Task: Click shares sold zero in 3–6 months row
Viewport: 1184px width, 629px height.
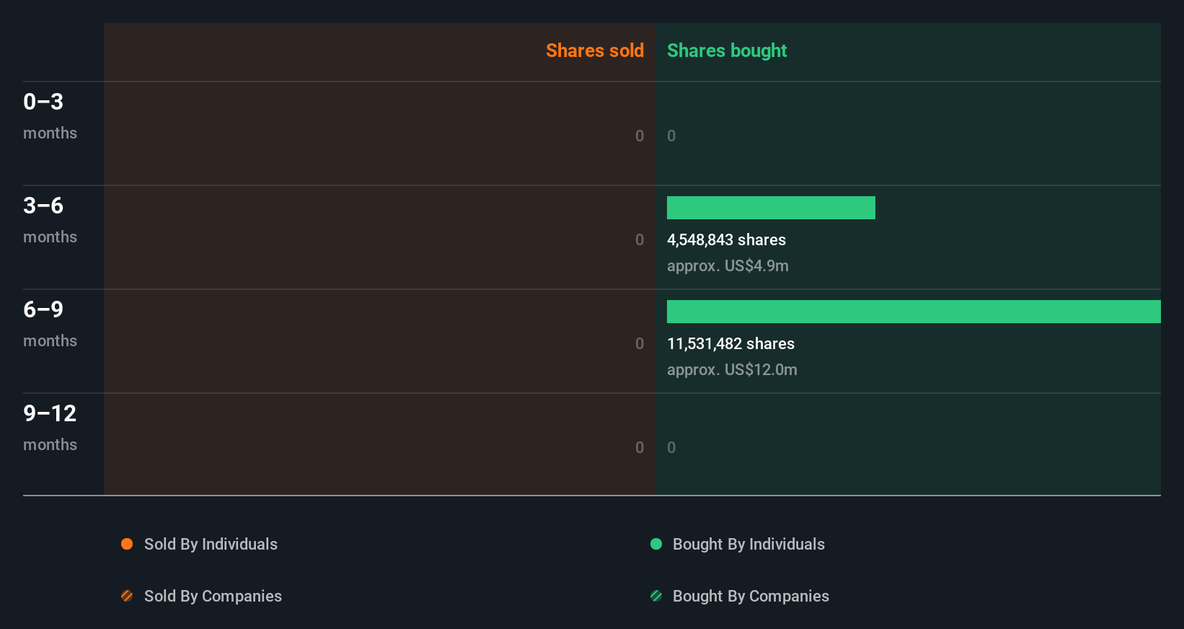Action: pyautogui.click(x=640, y=239)
